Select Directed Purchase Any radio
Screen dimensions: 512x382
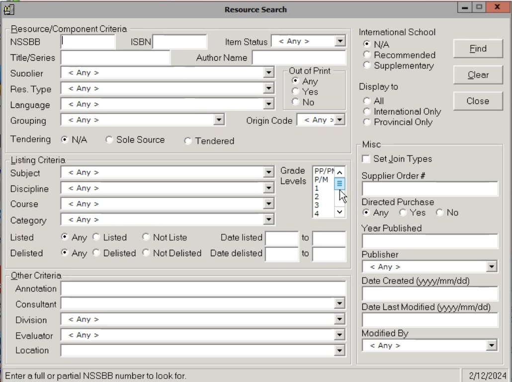366,213
